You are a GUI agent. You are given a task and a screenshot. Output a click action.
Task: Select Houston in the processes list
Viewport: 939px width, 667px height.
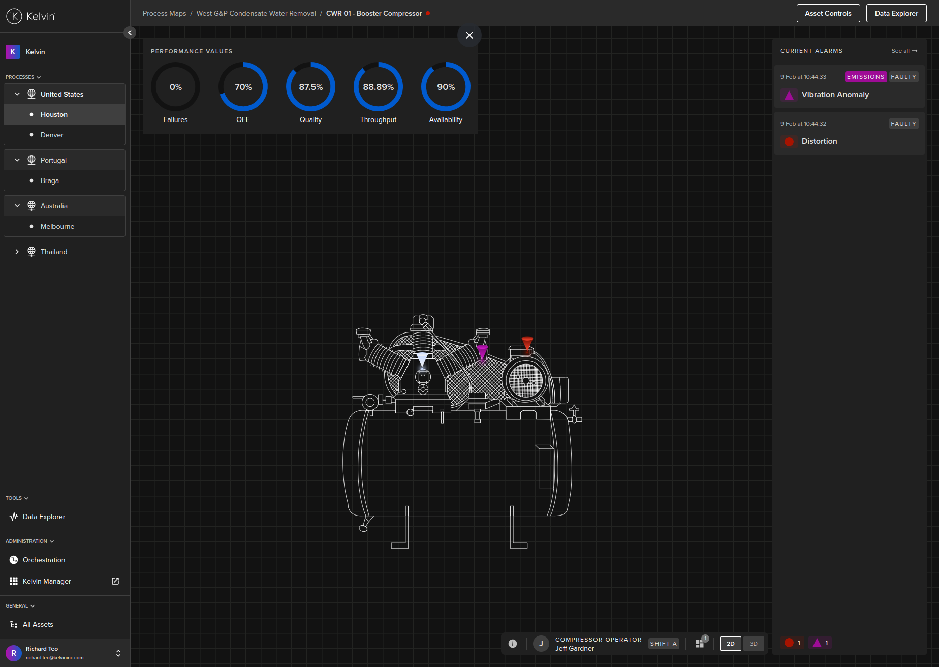click(x=54, y=114)
